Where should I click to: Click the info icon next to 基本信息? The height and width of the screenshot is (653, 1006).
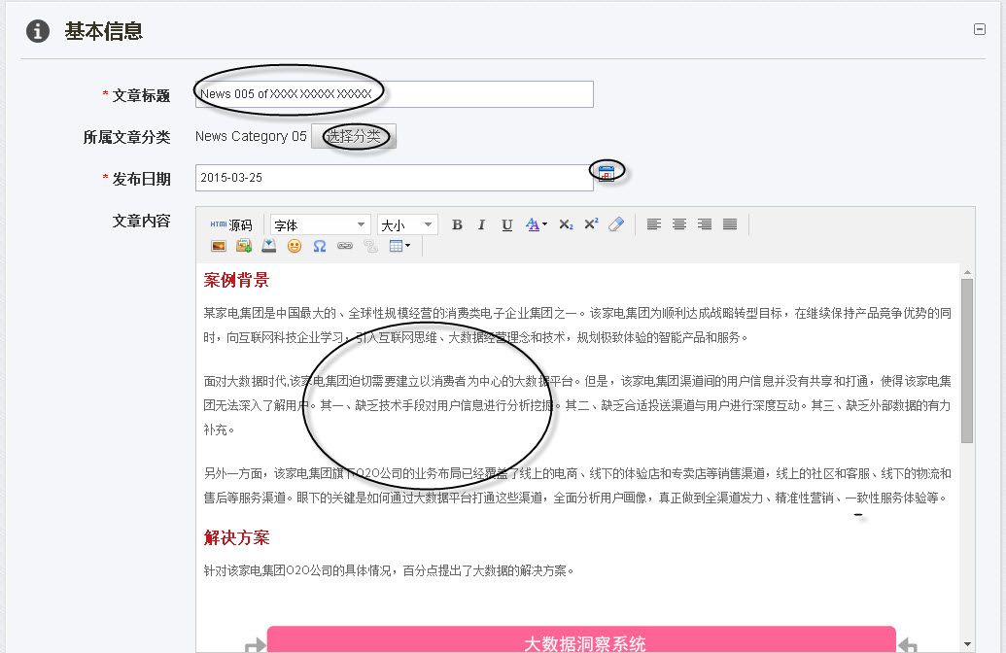tap(36, 30)
